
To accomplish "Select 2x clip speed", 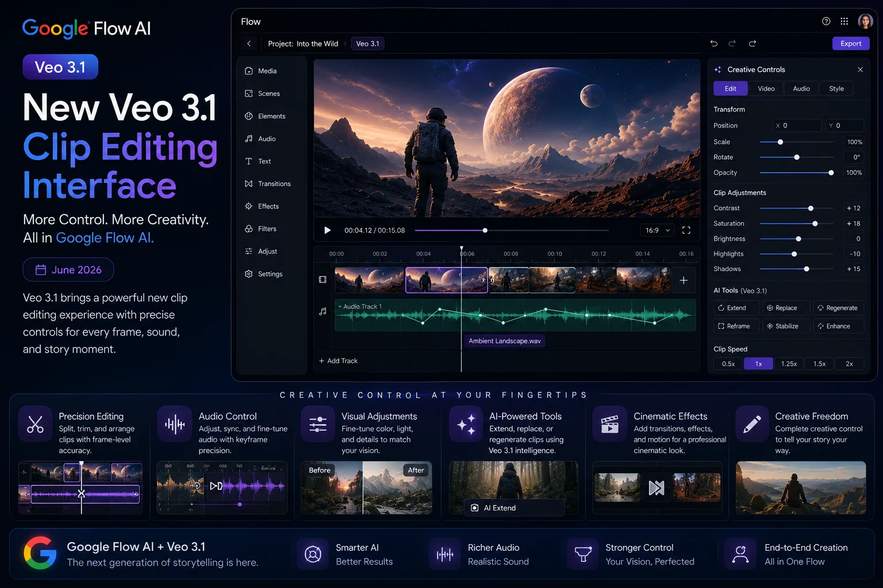I will tap(850, 364).
